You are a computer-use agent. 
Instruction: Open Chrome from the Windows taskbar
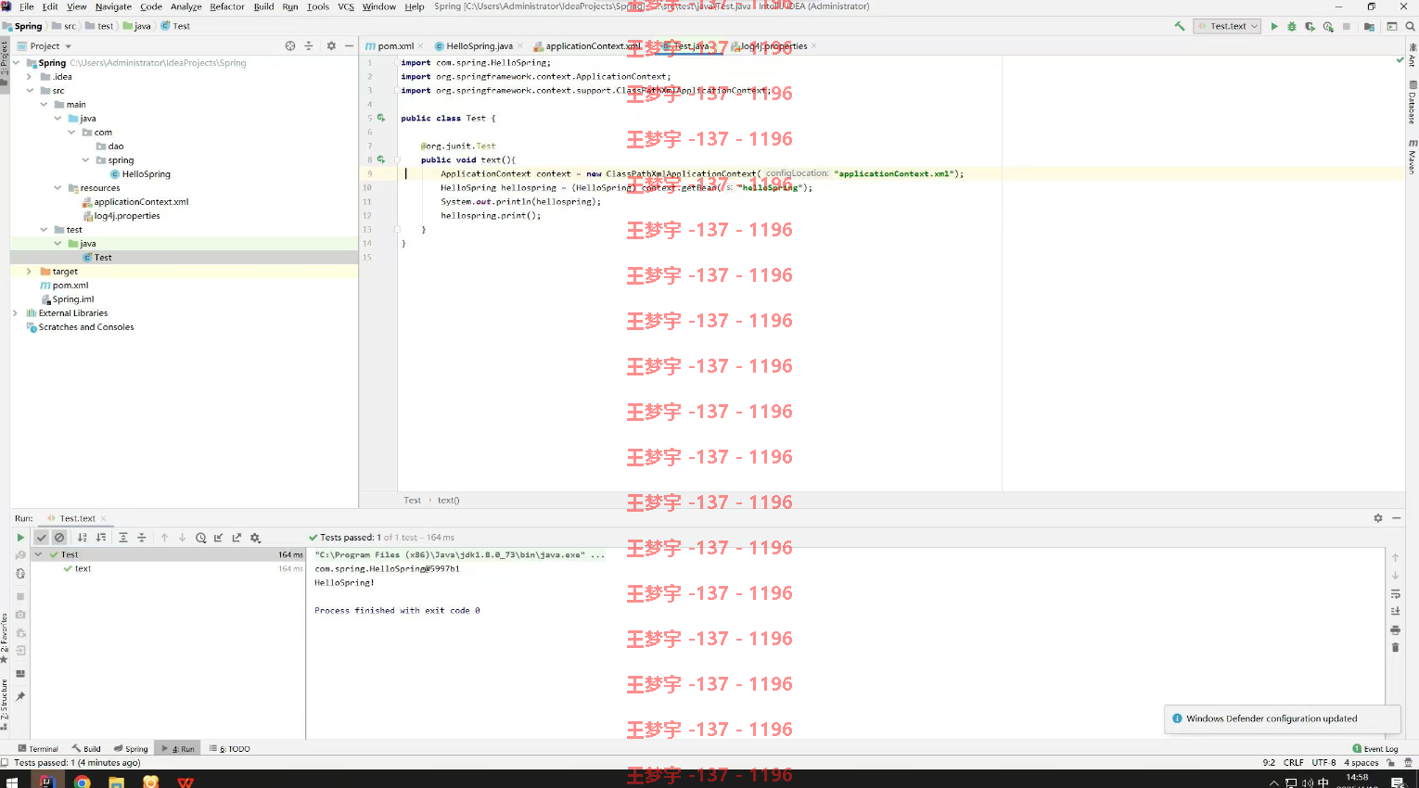point(83,782)
